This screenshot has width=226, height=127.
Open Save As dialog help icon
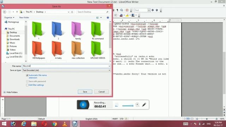tap(108, 18)
